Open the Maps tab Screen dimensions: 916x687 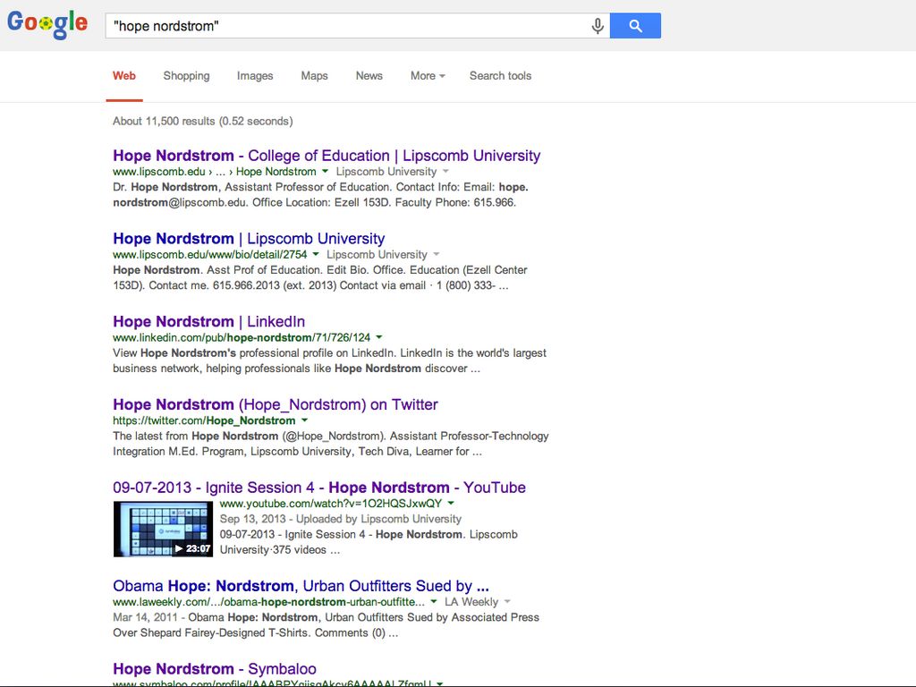[x=314, y=76]
